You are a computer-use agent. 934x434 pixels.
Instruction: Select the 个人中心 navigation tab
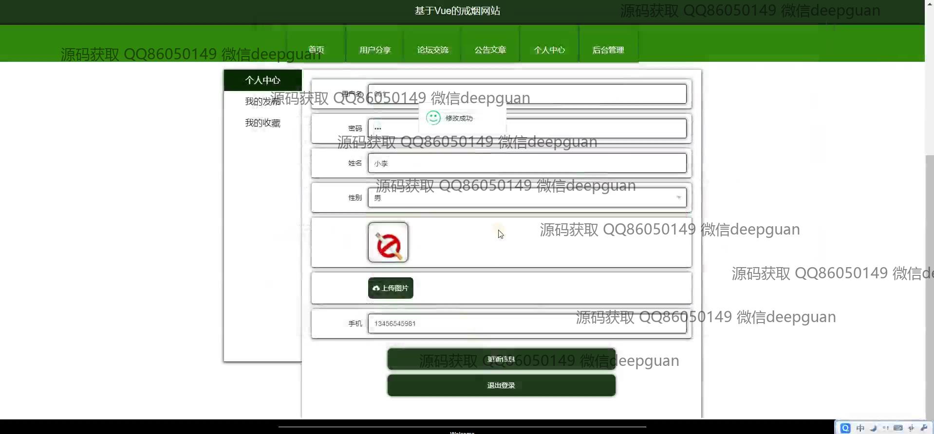click(x=549, y=50)
